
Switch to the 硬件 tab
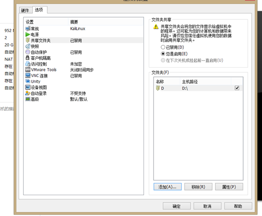pyautogui.click(x=25, y=10)
